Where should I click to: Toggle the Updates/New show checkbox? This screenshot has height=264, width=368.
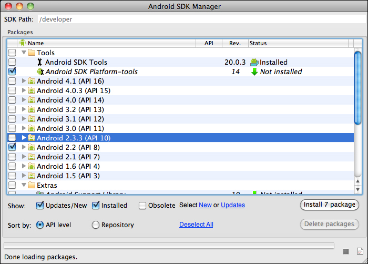point(40,205)
